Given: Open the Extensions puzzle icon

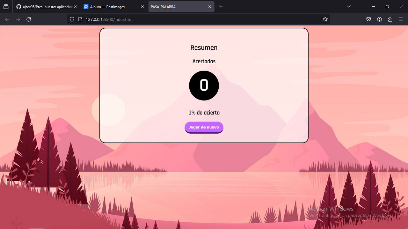Looking at the screenshot, I should [x=390, y=19].
